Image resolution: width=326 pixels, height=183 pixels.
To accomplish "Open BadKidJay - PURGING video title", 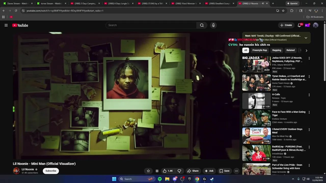I will click(x=289, y=148).
